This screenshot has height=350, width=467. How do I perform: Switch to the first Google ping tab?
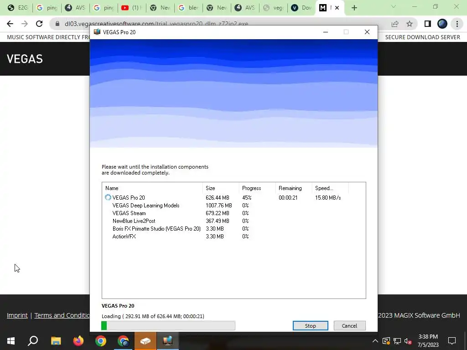pyautogui.click(x=47, y=8)
